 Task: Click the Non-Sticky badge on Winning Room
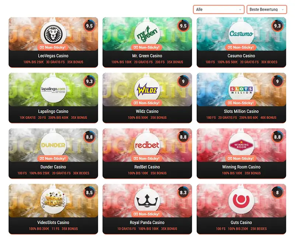click(241, 159)
